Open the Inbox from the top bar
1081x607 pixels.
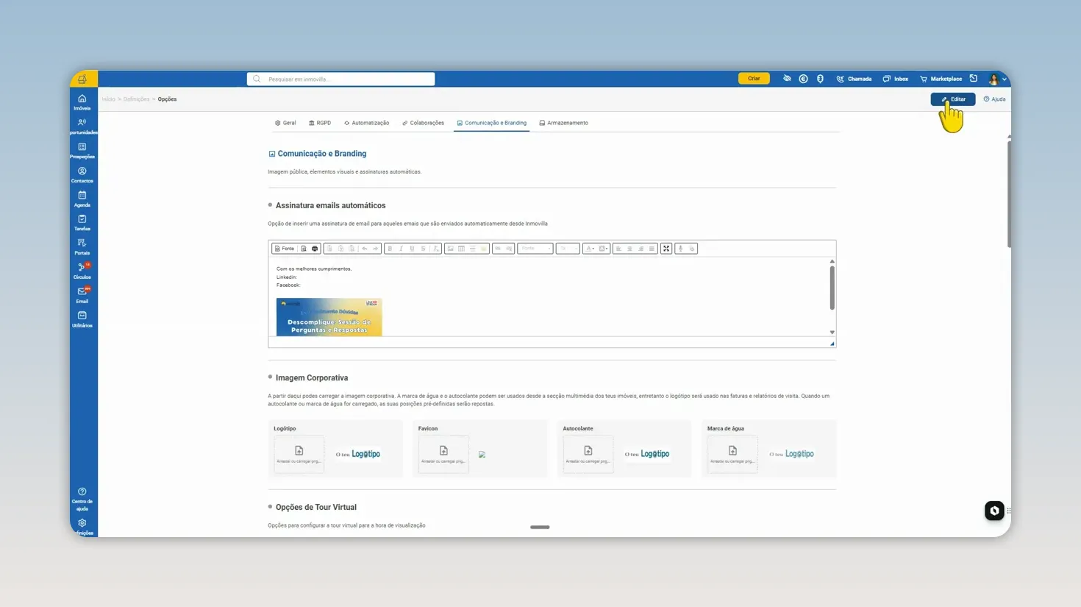pyautogui.click(x=896, y=79)
